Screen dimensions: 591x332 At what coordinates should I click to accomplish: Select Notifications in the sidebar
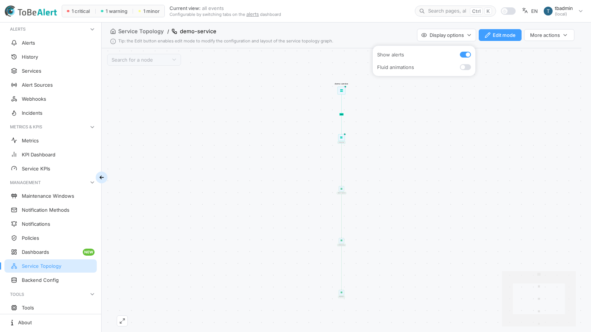[51, 224]
